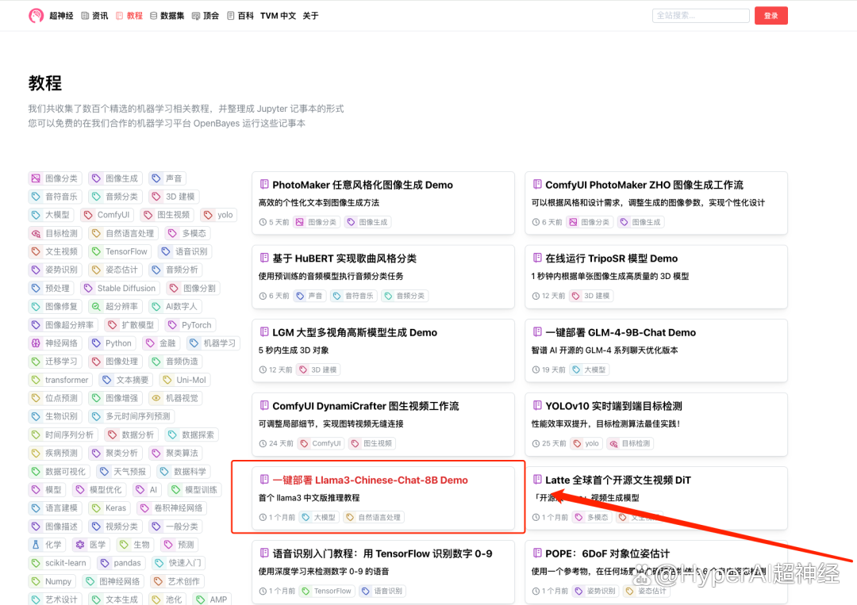Filter by 目标检测 sidebar tag
857x605 pixels.
click(55, 233)
